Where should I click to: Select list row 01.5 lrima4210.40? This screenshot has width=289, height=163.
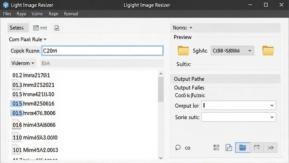pyautogui.click(x=84, y=94)
